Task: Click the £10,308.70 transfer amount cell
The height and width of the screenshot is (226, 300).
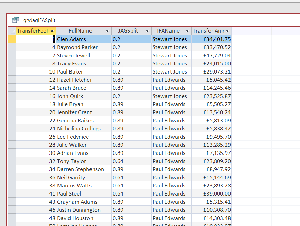Action: point(212,210)
